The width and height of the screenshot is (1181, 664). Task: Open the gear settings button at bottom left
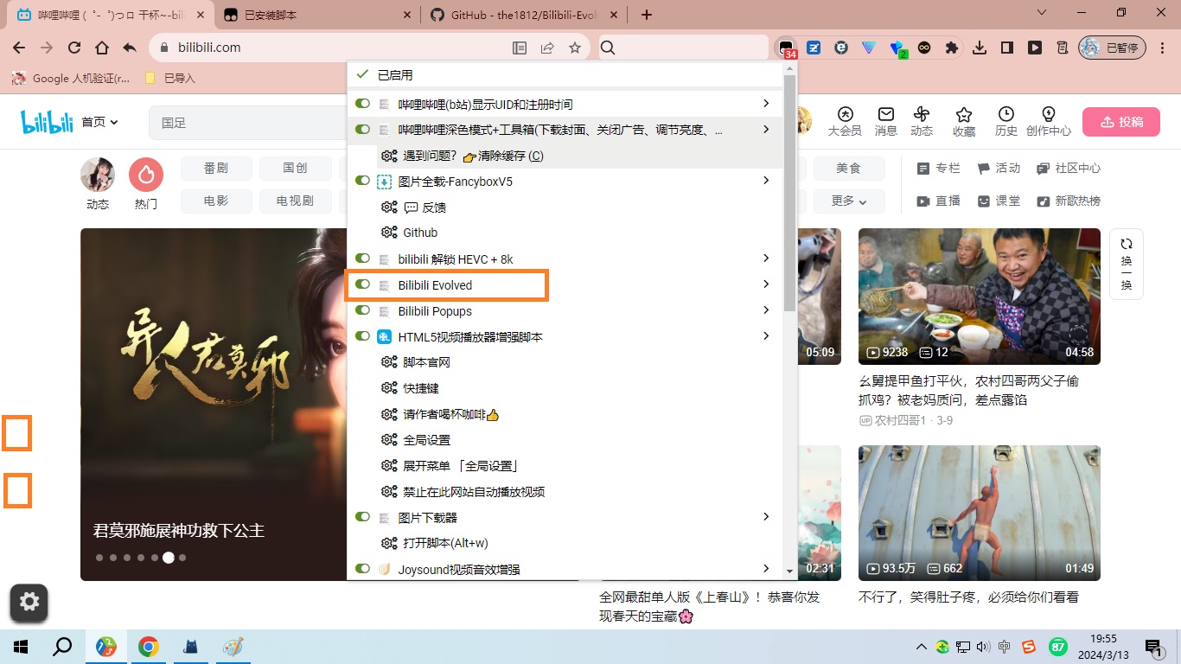[x=29, y=603]
